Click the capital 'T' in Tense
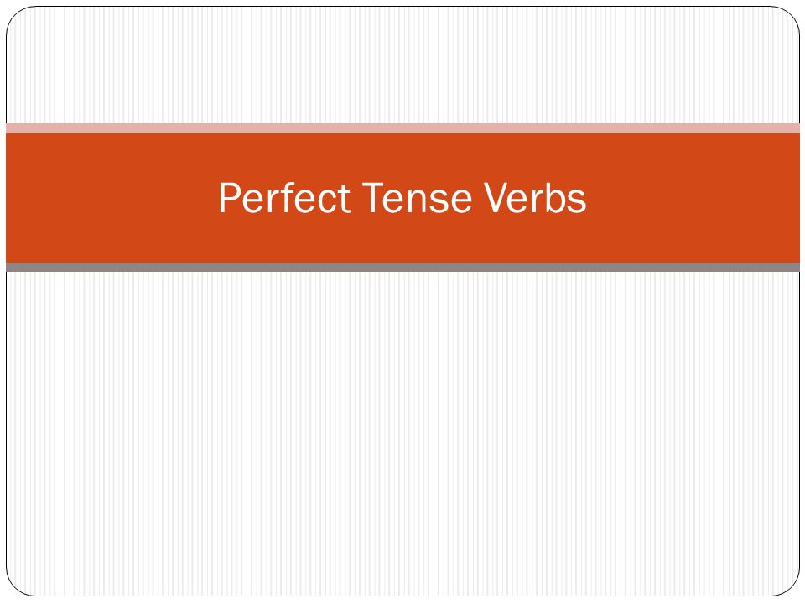The width and height of the screenshot is (805, 604). coord(372,198)
